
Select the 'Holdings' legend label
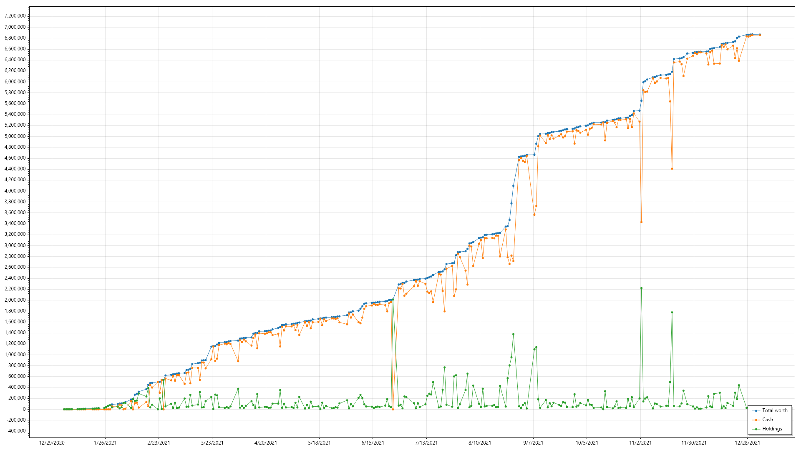coord(772,429)
